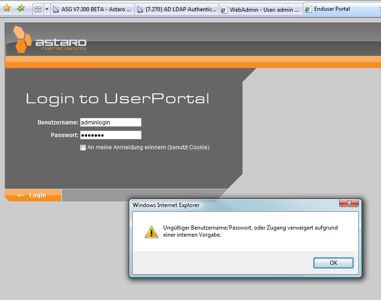Focus the Benutzername input field
The width and height of the screenshot is (381, 300).
111,122
